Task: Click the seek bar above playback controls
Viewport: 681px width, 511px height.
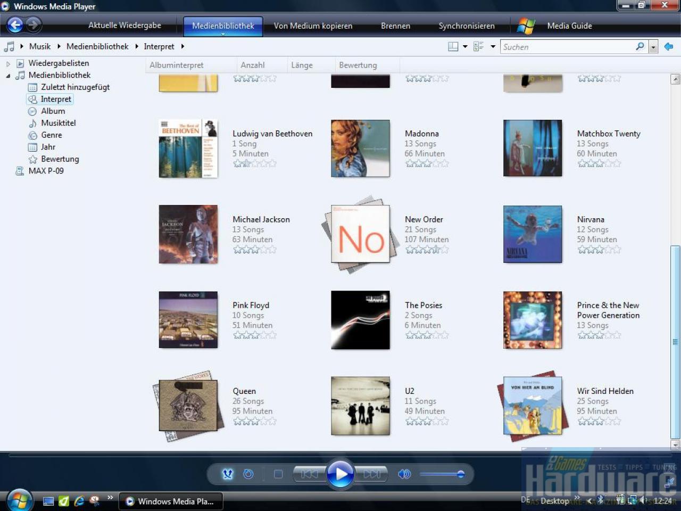Action: (340, 455)
